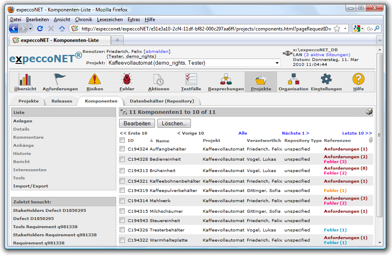392x255 pixels.
Task: Open the Risiken warning icon
Action: pyautogui.click(x=94, y=79)
